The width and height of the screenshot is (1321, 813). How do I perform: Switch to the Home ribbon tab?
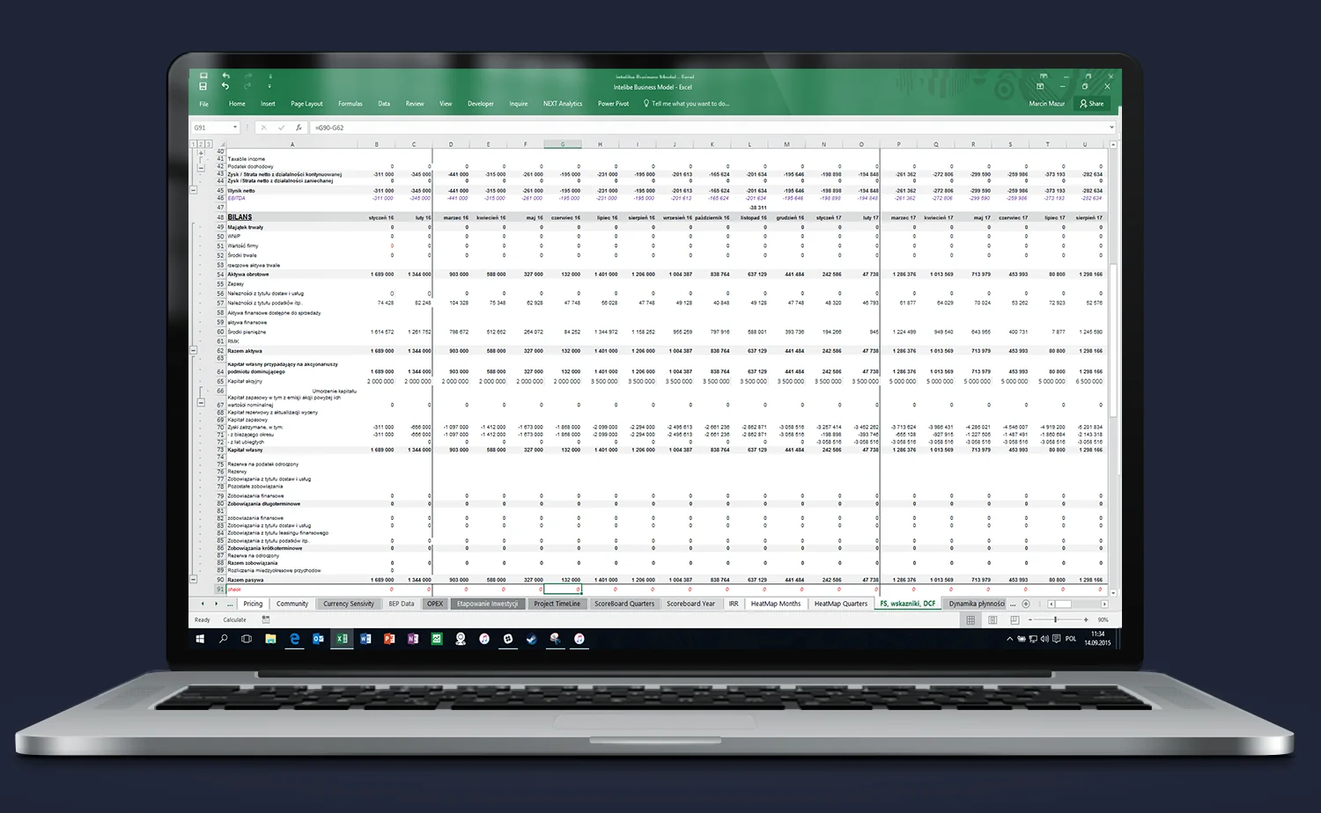pyautogui.click(x=237, y=104)
